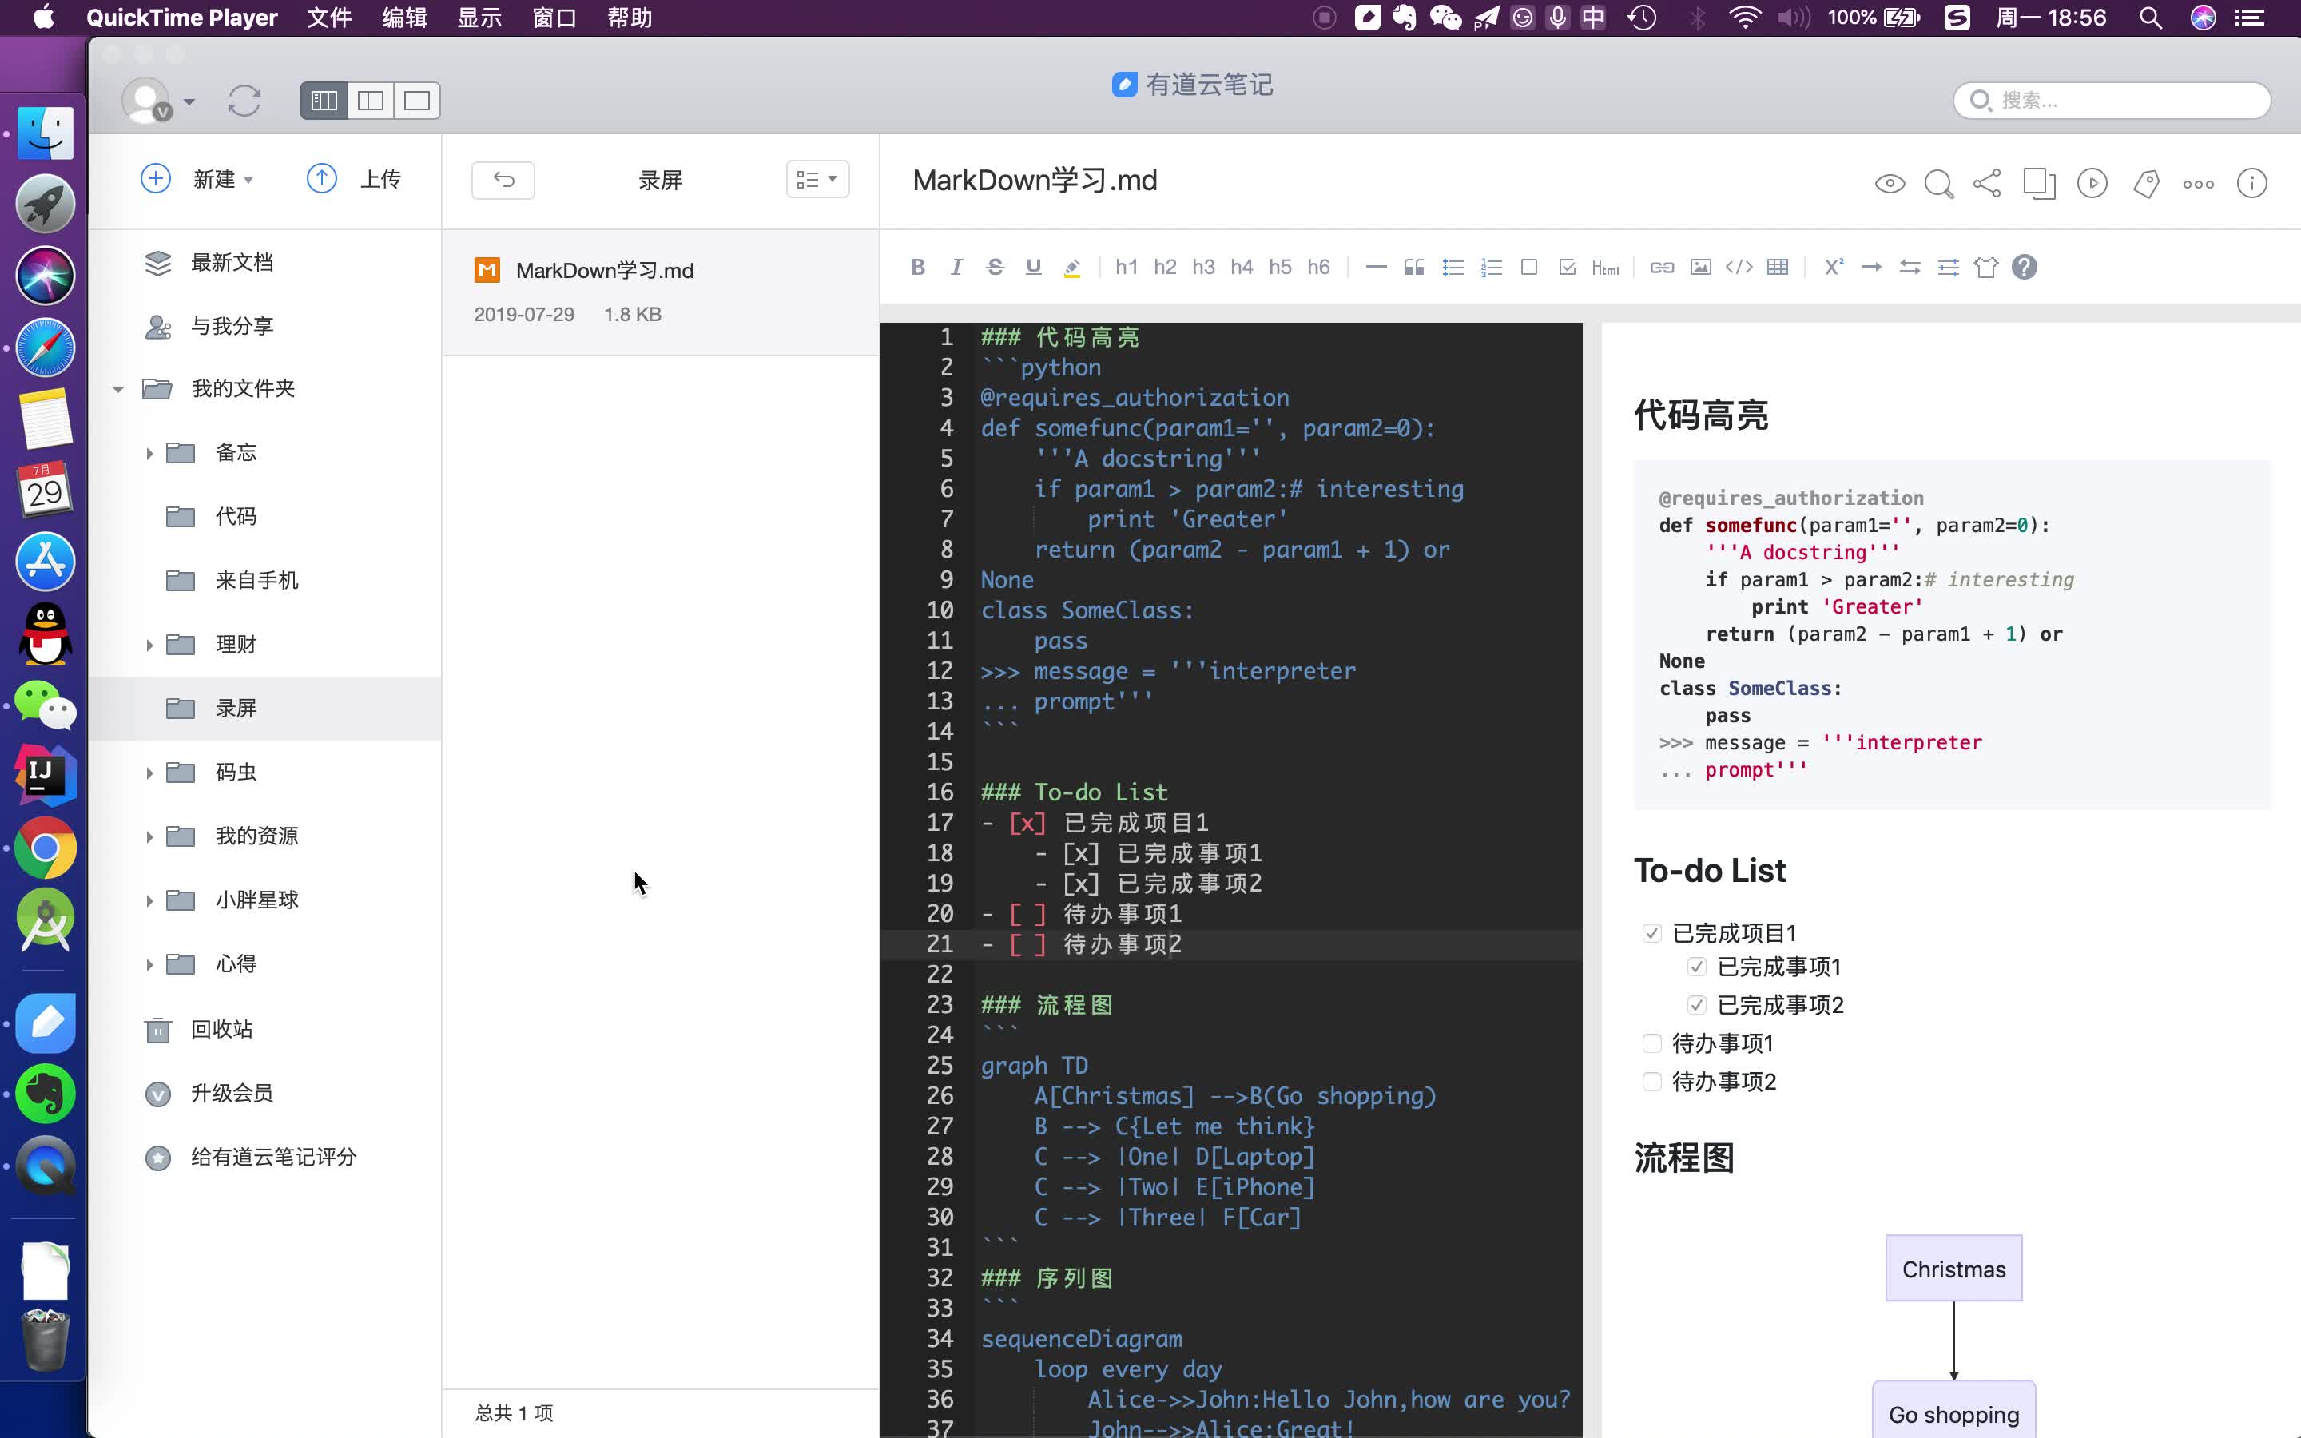
Task: Show note info details
Action: [x=2251, y=184]
